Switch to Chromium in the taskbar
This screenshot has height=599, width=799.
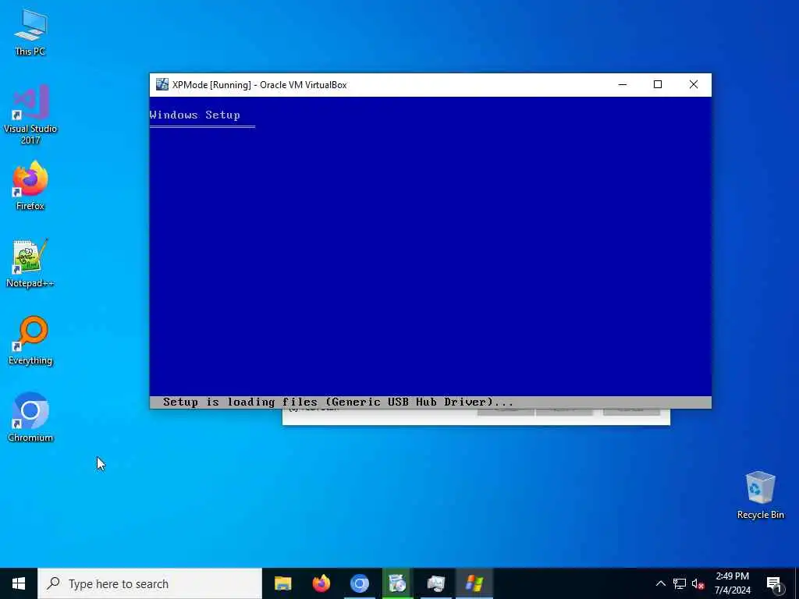[x=359, y=583]
